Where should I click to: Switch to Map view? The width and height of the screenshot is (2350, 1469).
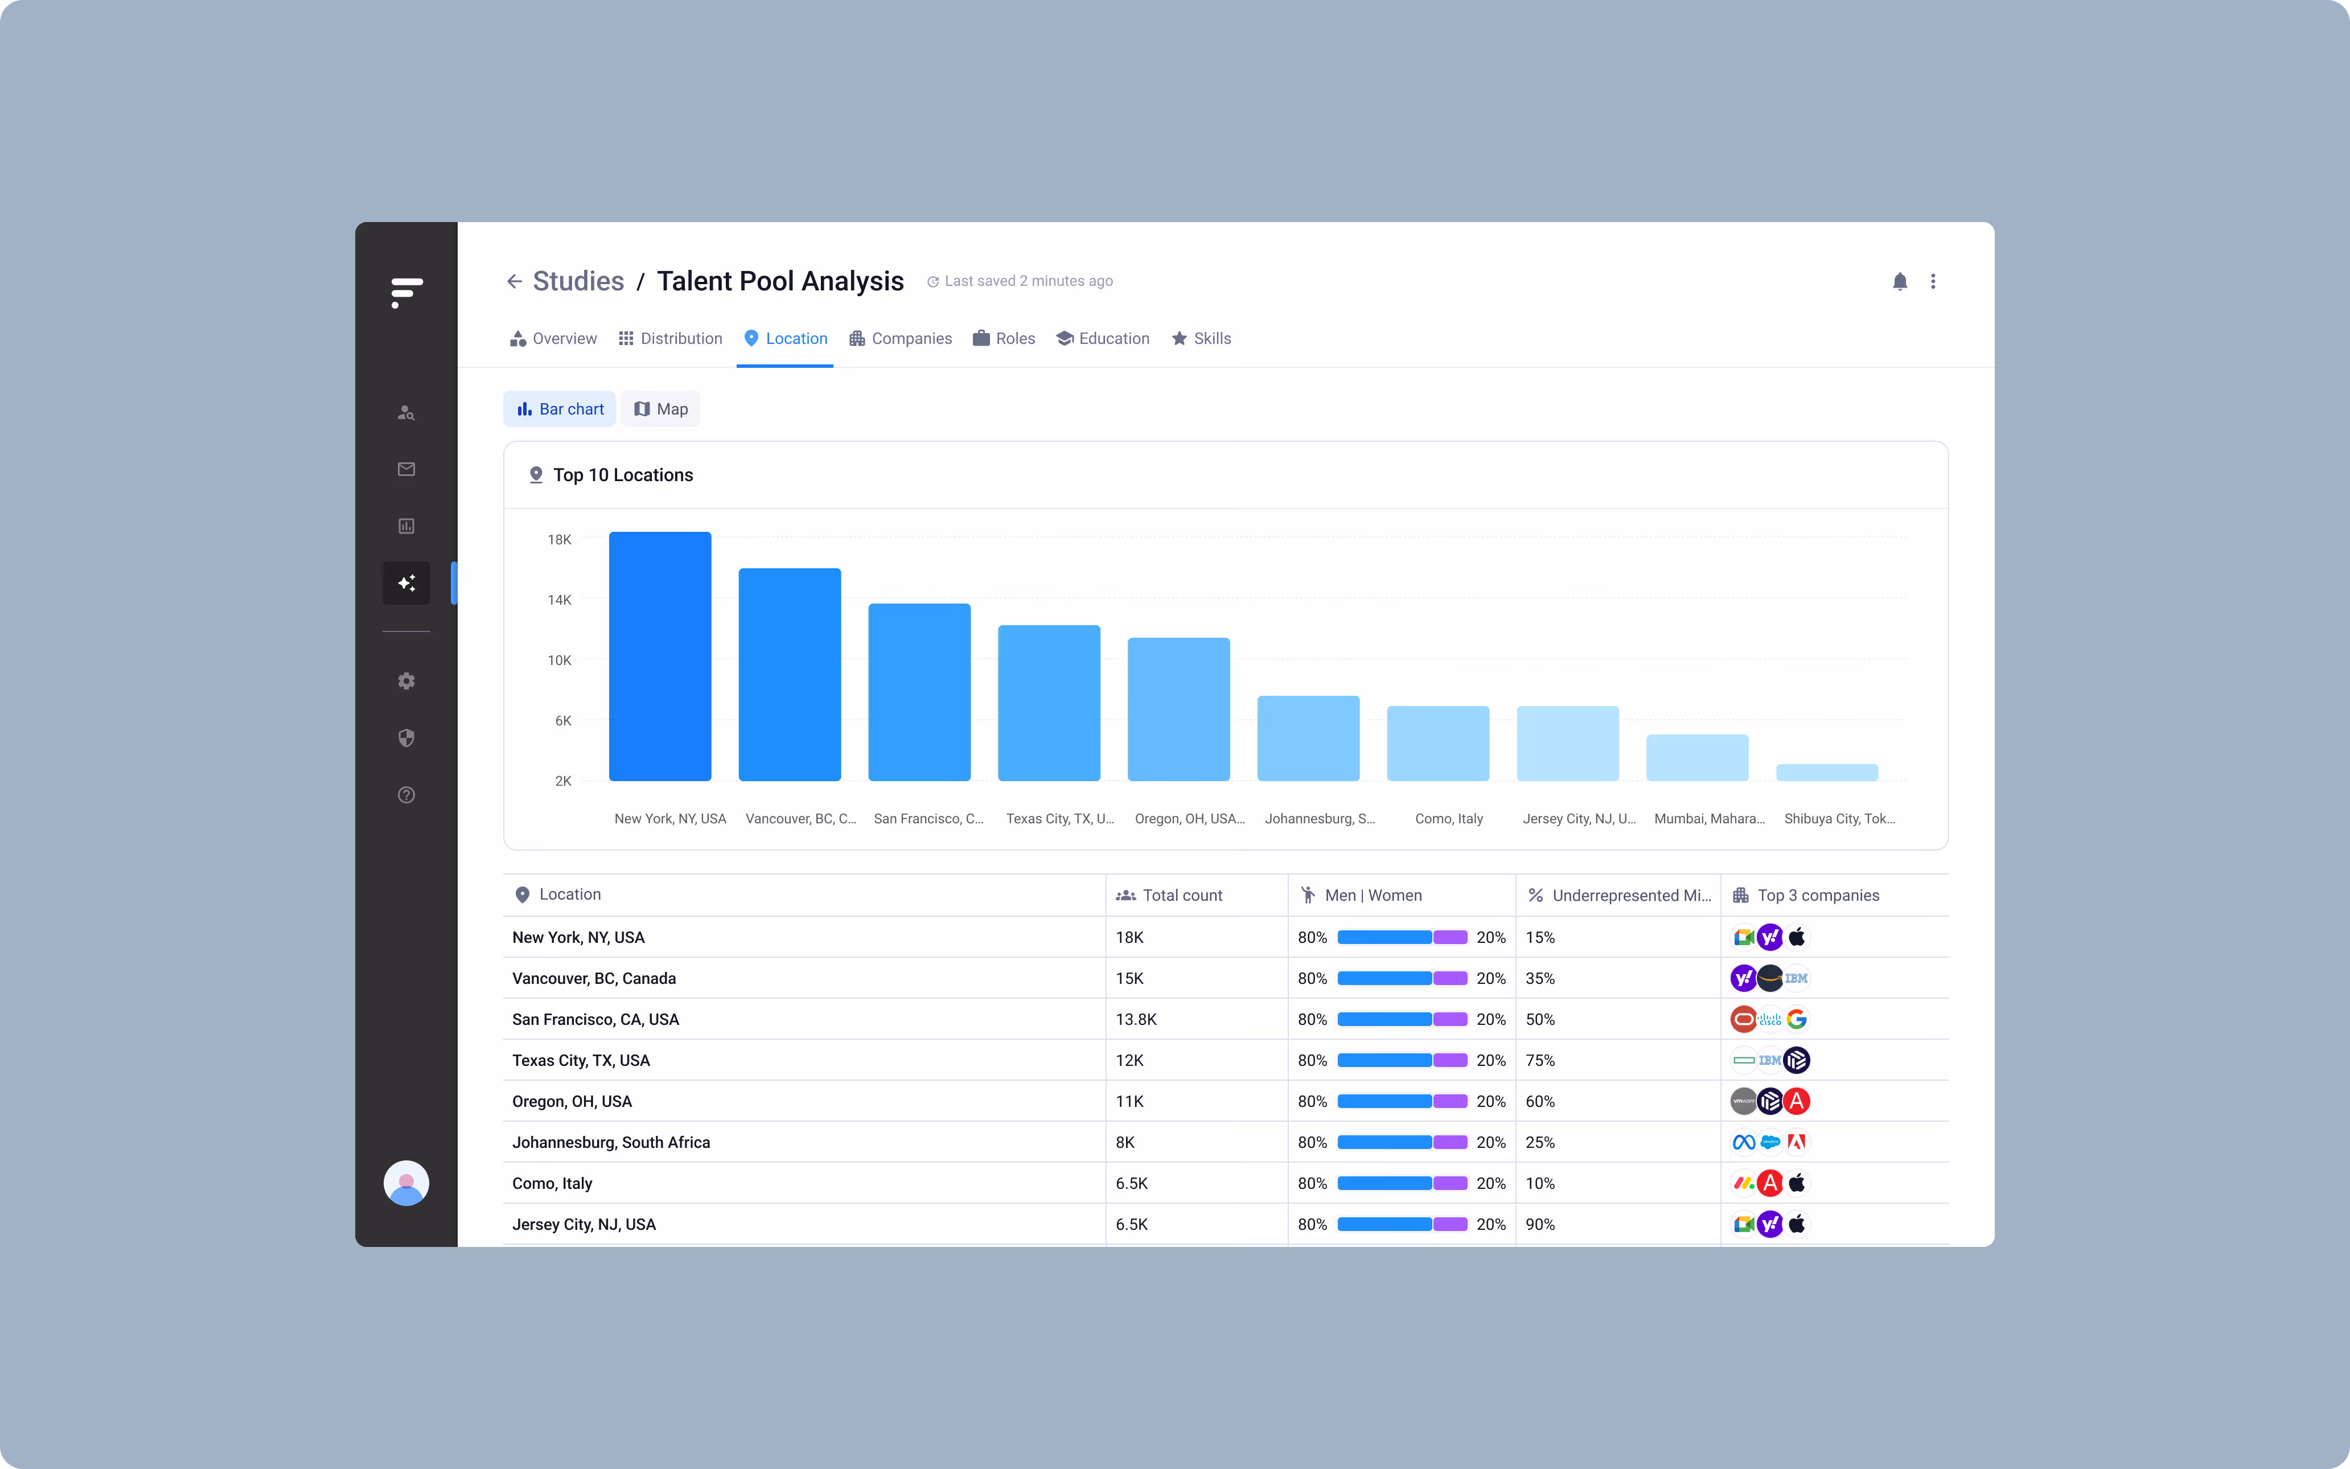[660, 409]
